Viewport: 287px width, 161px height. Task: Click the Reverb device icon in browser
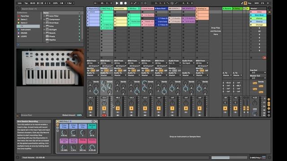pos(47,33)
